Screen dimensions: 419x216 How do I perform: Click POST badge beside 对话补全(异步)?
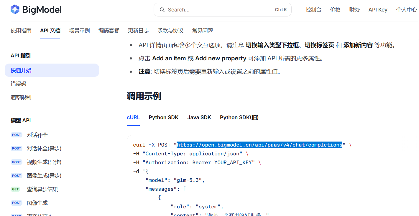[x=17, y=148]
